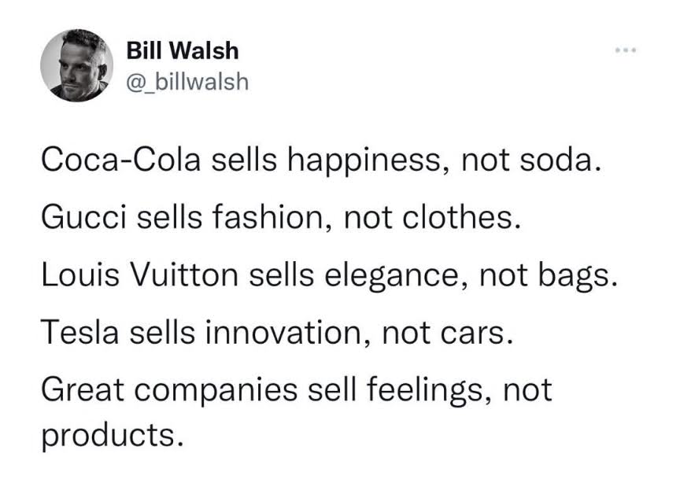This screenshot has width=680, height=494.
Task: Open Bill Walsh's profile picture
Action: [77, 66]
